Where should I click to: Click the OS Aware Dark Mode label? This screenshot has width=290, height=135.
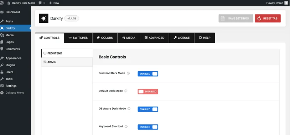[x=112, y=109]
